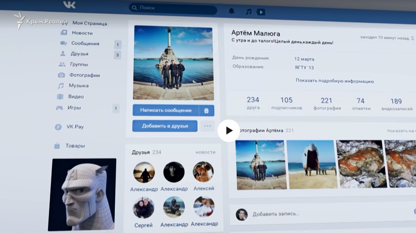The width and height of the screenshot is (416, 233).
Task: Open the music note icon in header
Action: [x=248, y=12]
